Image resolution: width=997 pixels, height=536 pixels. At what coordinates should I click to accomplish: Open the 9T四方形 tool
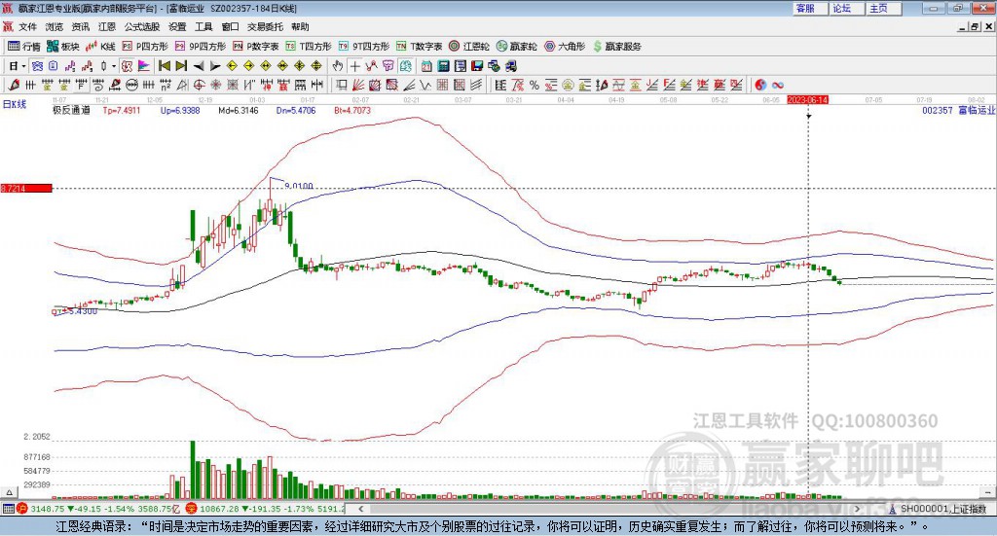coord(364,47)
